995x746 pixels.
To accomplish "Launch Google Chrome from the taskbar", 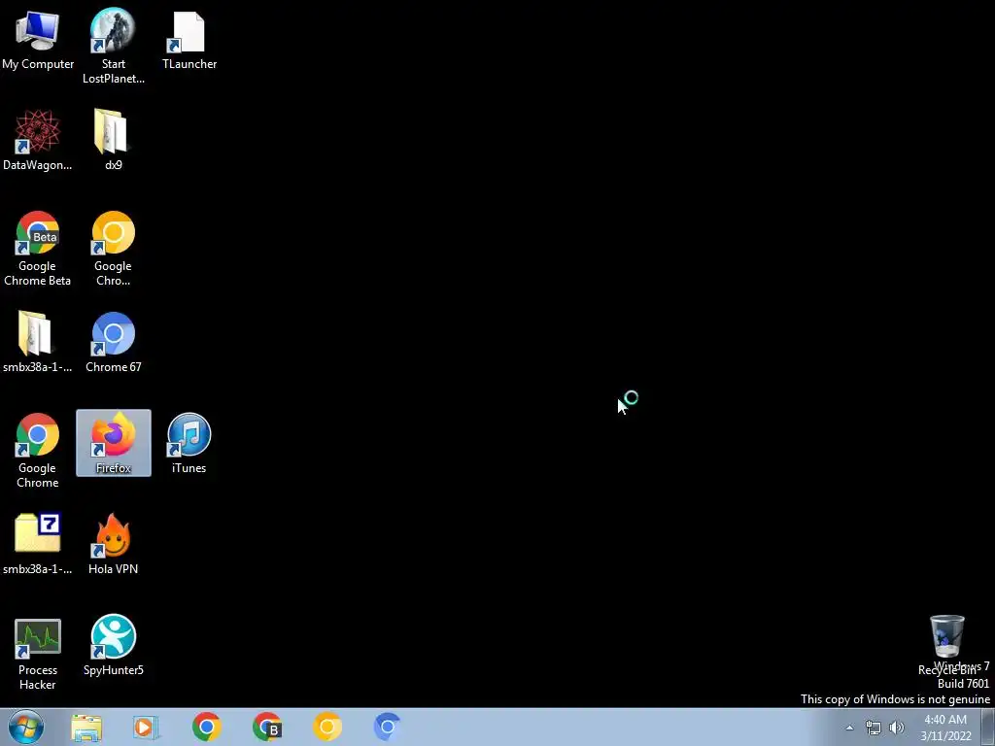I will [x=206, y=727].
